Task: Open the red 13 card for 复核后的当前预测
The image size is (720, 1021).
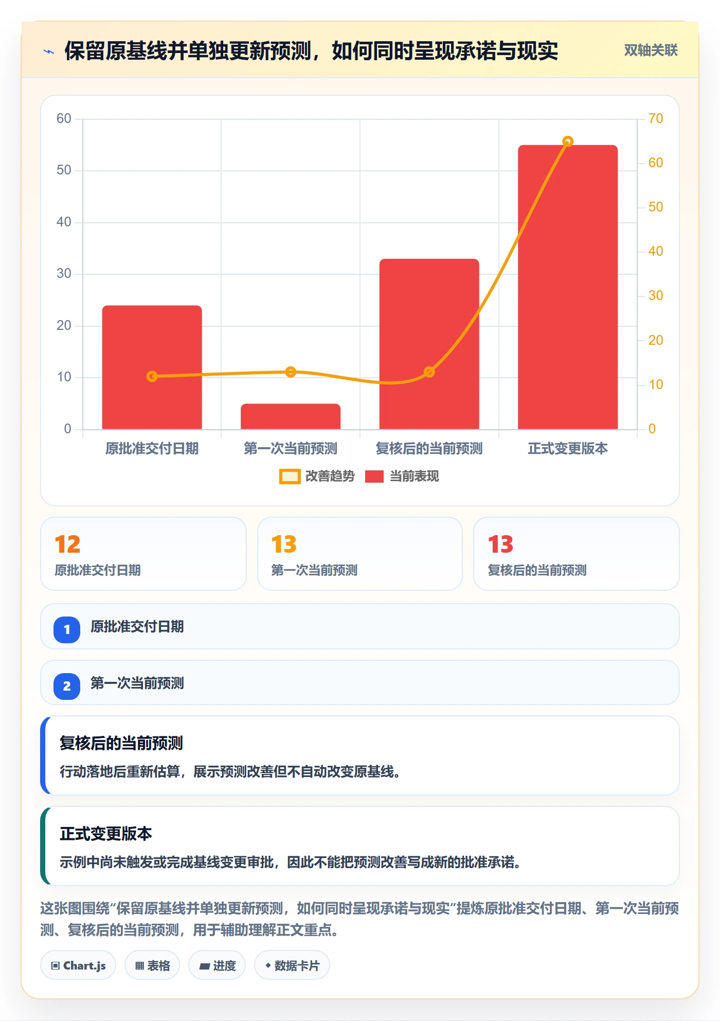Action: tap(577, 554)
